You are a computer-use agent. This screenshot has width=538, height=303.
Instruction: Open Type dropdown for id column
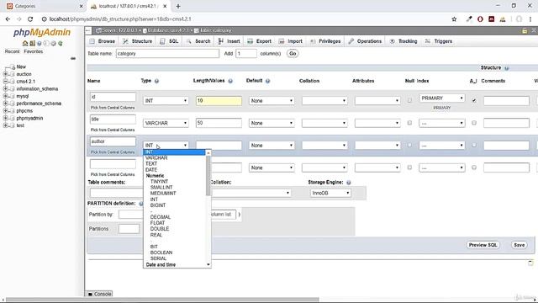(x=166, y=101)
